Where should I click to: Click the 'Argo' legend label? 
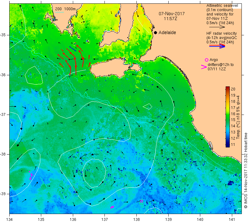214,60
